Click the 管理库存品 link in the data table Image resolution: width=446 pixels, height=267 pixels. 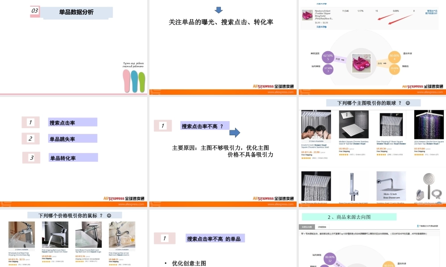pos(432,10)
